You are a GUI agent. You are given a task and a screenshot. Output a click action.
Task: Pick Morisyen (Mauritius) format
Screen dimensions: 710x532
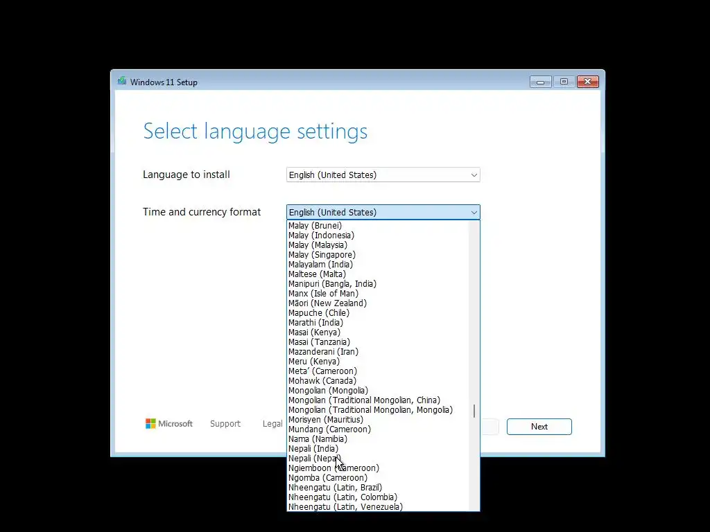point(378,420)
